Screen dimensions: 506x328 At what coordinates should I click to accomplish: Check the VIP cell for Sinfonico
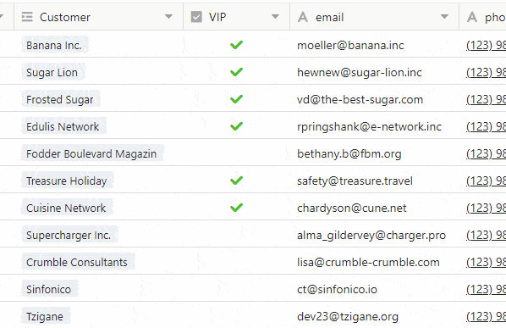[x=236, y=289]
